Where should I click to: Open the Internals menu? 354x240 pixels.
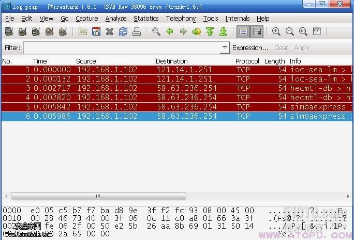pyautogui.click(x=237, y=19)
